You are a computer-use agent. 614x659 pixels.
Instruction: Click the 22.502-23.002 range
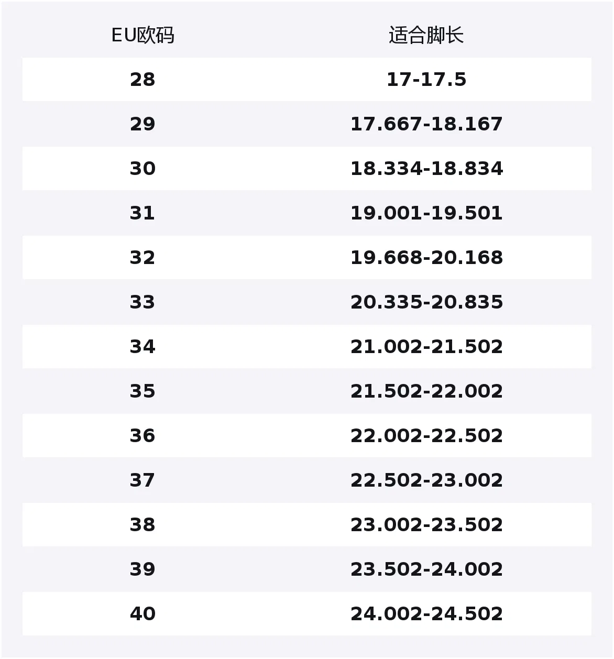(x=426, y=480)
